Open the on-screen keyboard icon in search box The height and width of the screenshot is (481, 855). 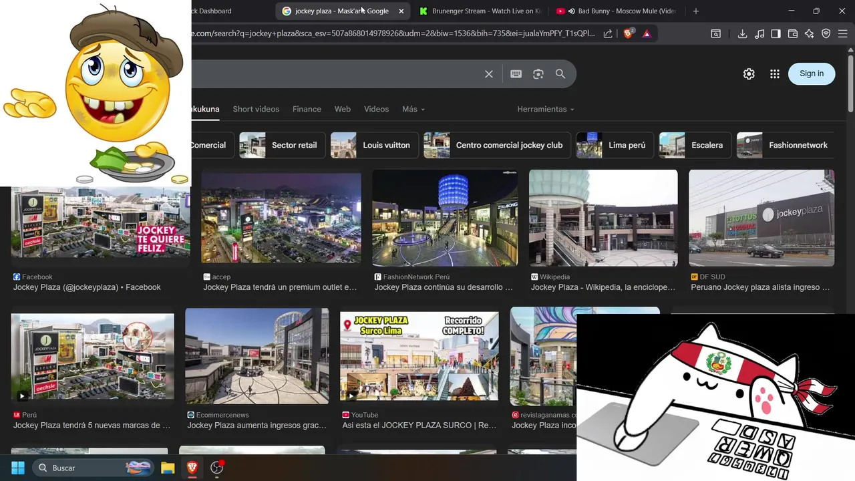click(516, 74)
